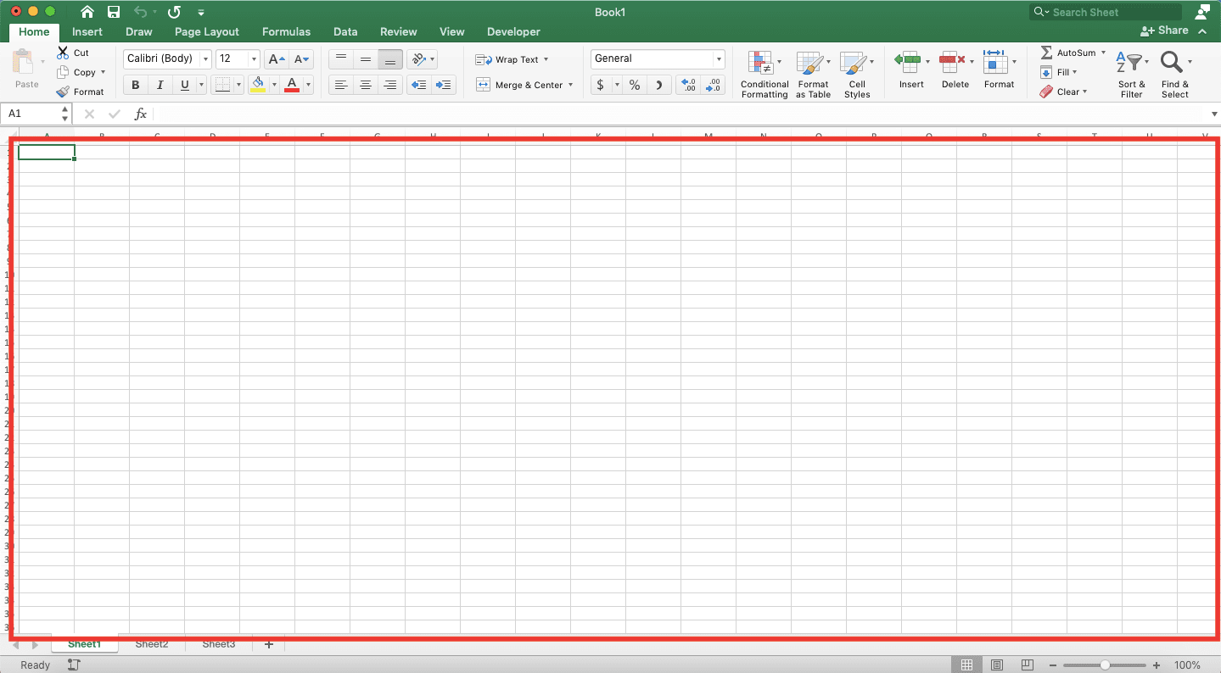Open the Calibri (Body) font name box

tap(167, 58)
